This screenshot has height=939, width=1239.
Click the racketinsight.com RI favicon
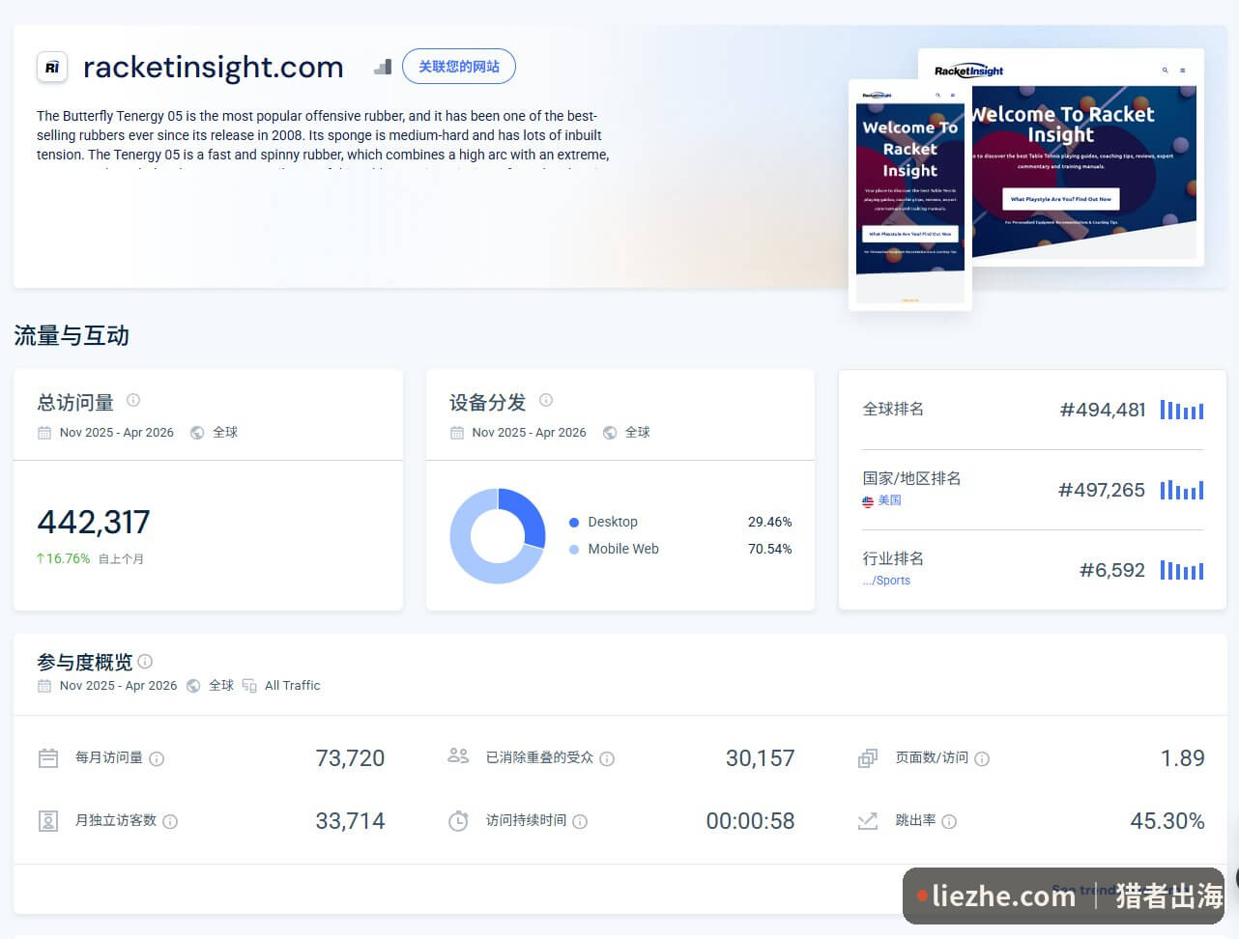(52, 67)
